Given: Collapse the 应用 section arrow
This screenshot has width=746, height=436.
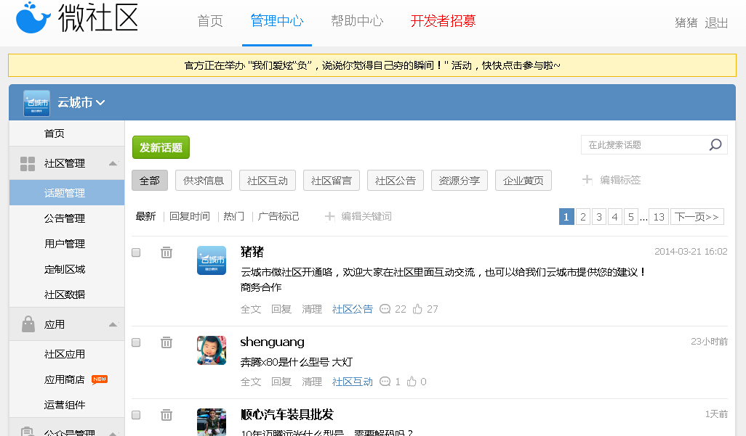Looking at the screenshot, I should 113,324.
